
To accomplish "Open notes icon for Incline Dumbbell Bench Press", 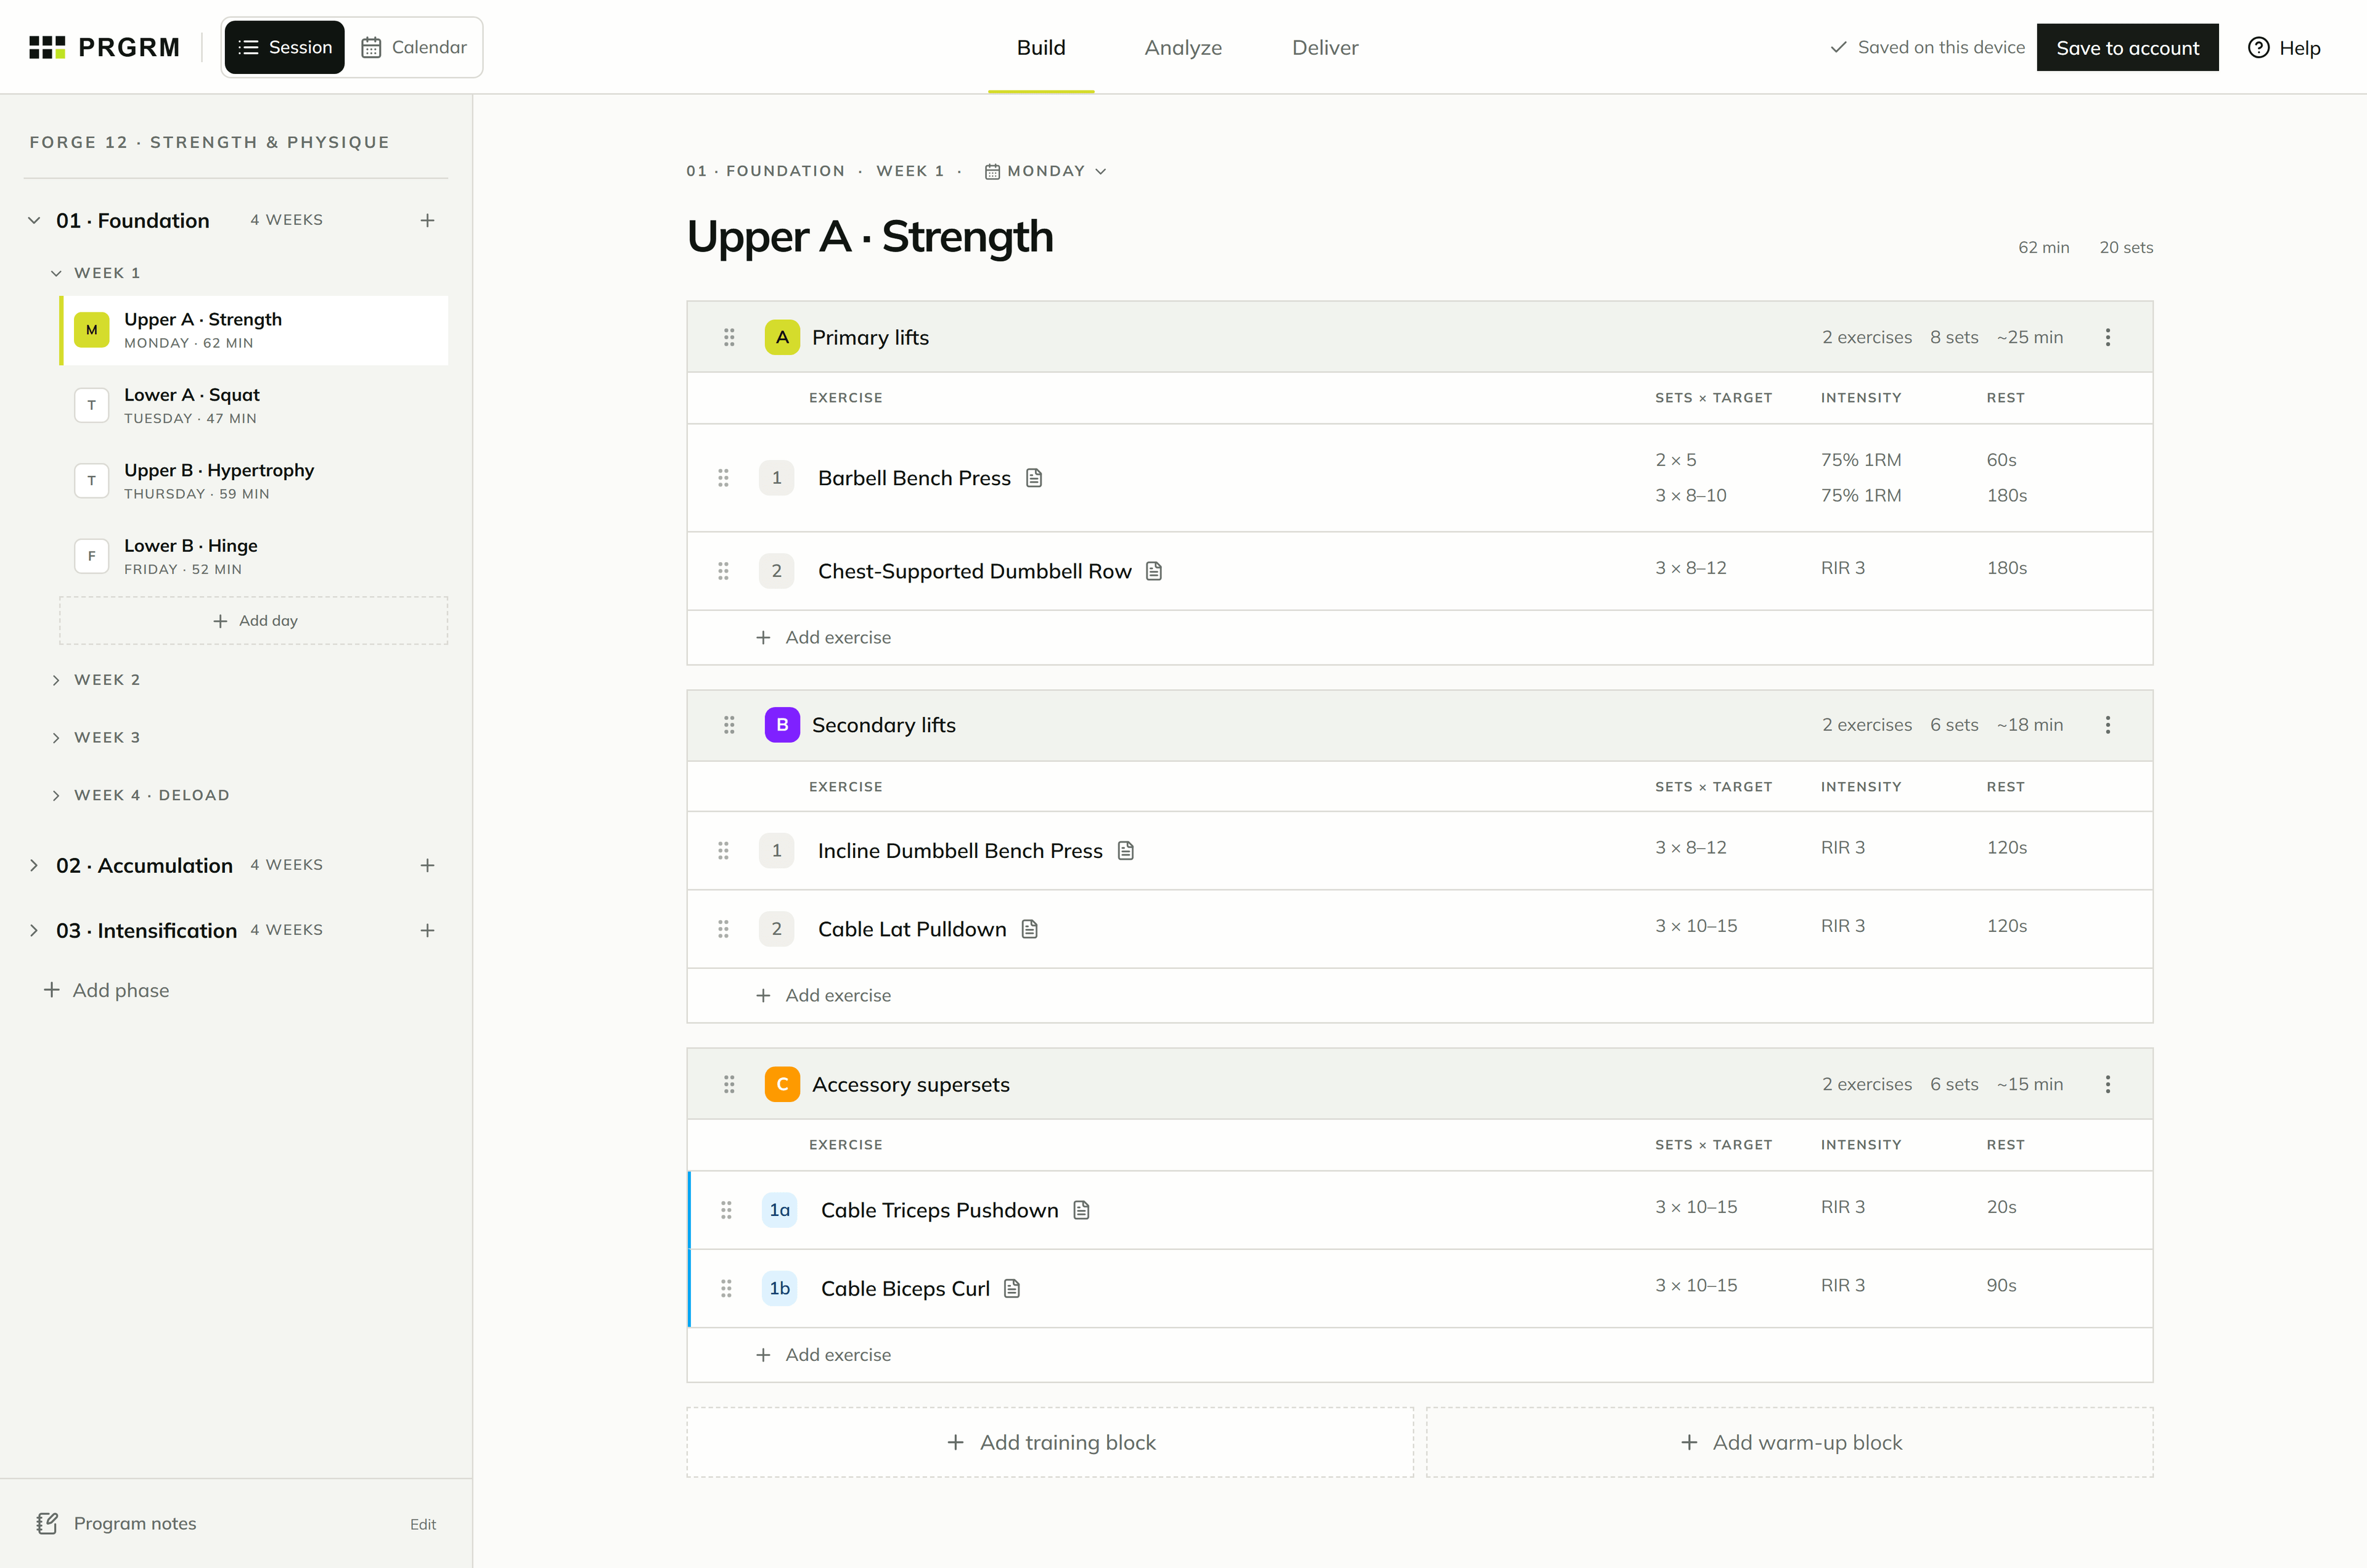I will pos(1126,851).
